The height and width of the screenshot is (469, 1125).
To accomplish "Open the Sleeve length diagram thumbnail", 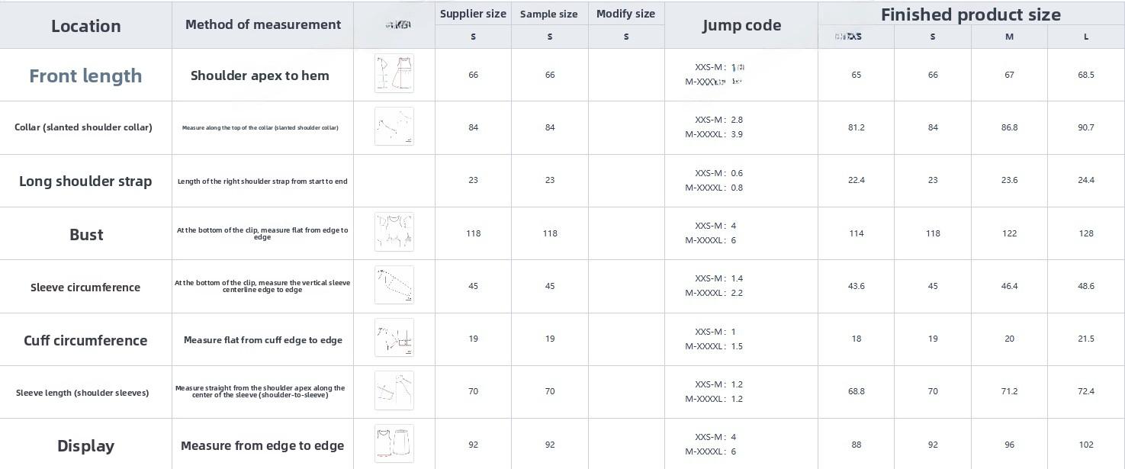I will coord(394,390).
